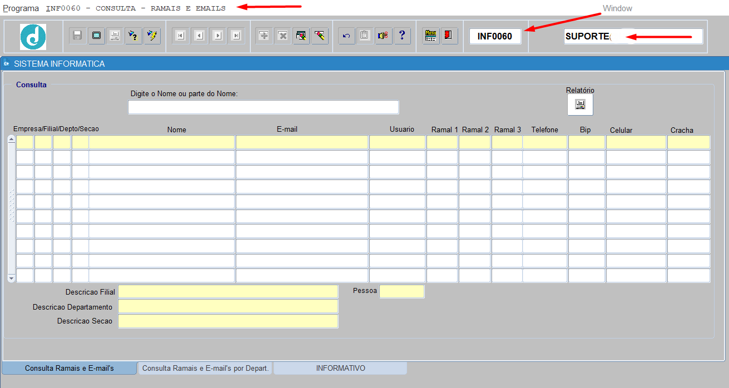Viewport: 729px width, 388px height.
Task: Open help with the question mark icon
Action: (x=402, y=36)
